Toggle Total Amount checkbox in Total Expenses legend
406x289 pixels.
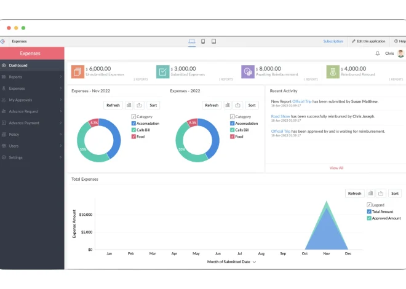369,212
